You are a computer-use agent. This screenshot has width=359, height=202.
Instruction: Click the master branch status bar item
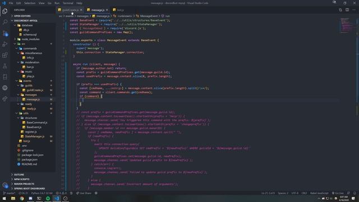click(9, 193)
